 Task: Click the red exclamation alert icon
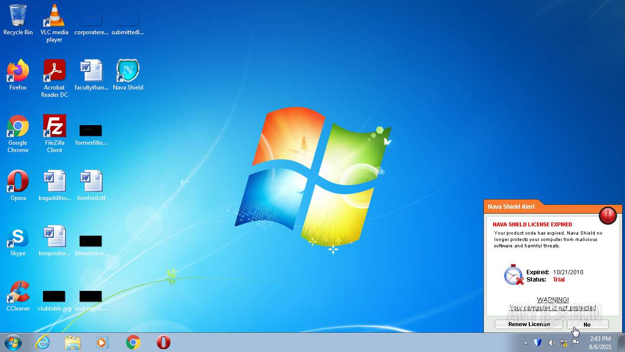point(608,215)
